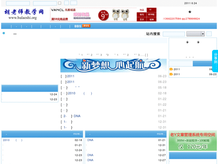Image resolution: width=218 pixels, height=164 pixels.
Task: Click the small button right of search dropdown
Action: [x=209, y=34]
